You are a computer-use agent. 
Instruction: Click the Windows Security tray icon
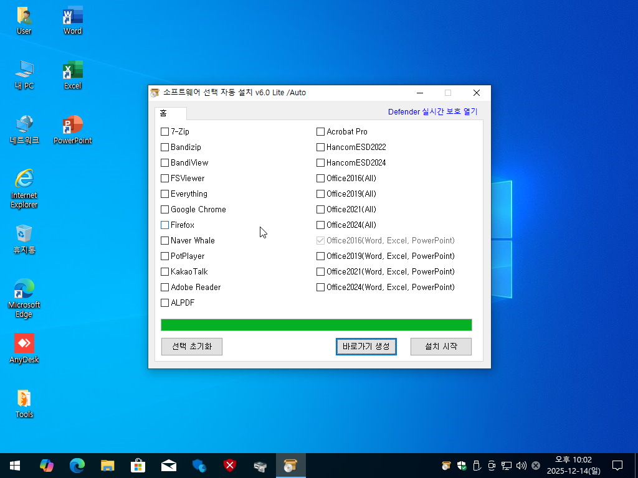coord(462,466)
